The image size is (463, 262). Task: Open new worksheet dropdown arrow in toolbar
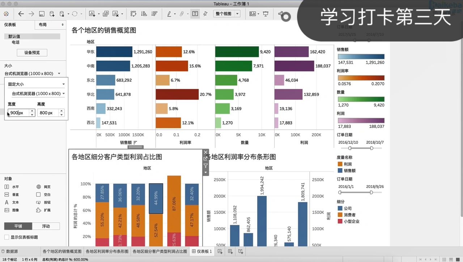click(99, 14)
